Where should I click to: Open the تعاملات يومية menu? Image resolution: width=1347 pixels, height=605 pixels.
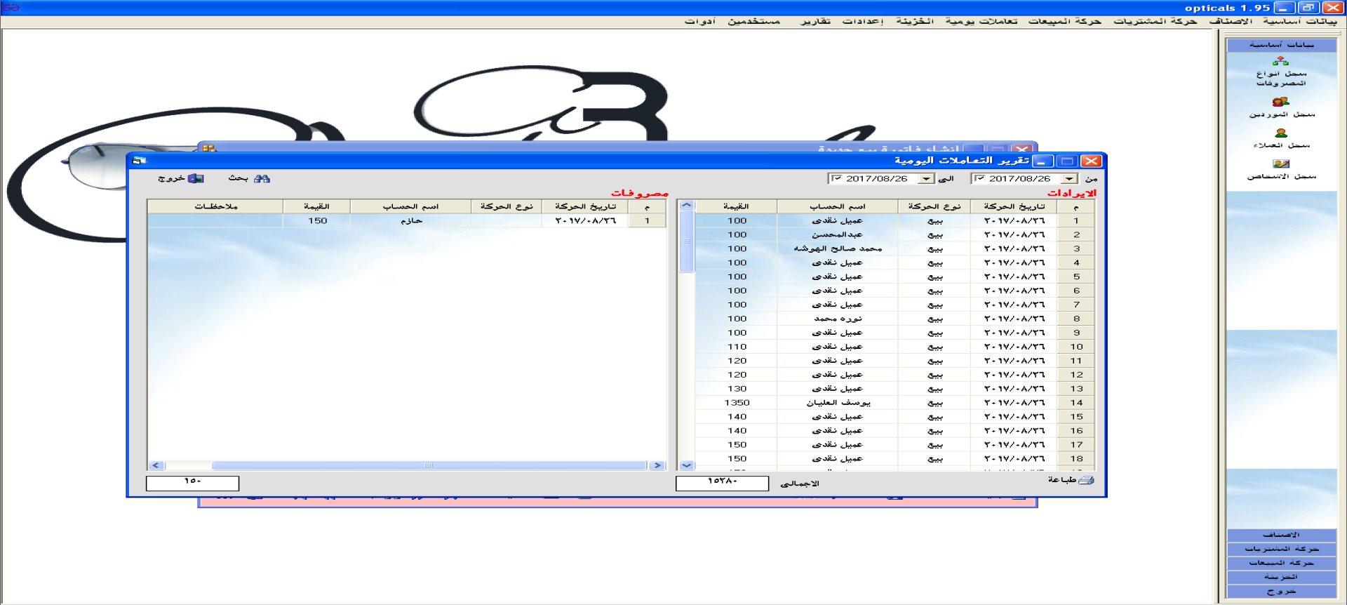tap(981, 21)
